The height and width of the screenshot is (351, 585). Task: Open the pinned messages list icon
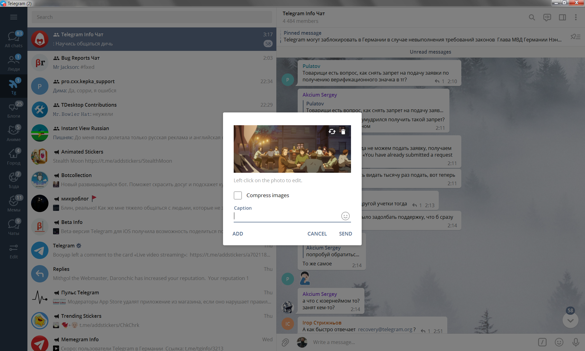click(575, 37)
